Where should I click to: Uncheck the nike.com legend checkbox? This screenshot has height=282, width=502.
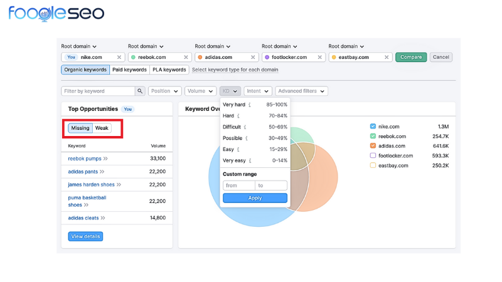373,127
